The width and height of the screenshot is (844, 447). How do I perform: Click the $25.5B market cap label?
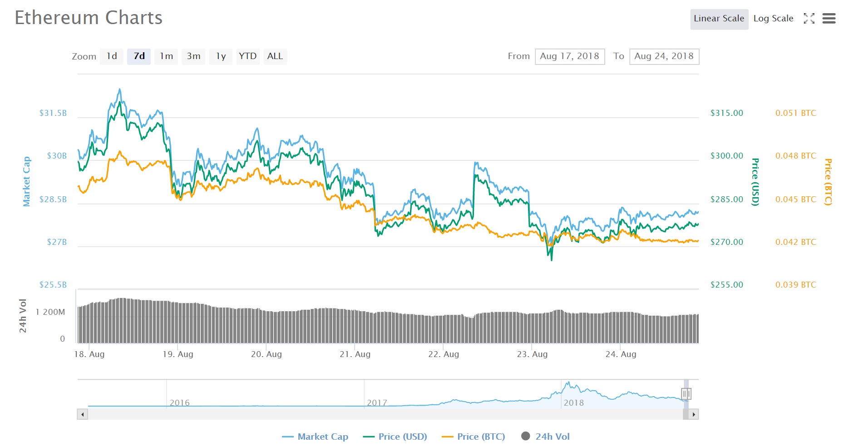click(53, 285)
